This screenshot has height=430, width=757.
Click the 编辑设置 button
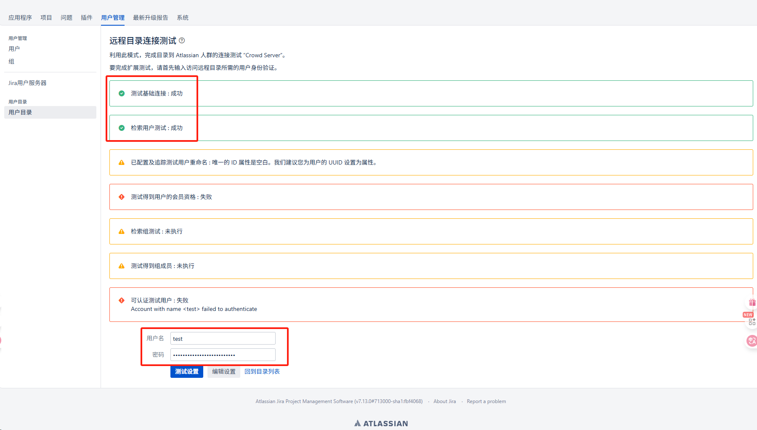pyautogui.click(x=224, y=372)
